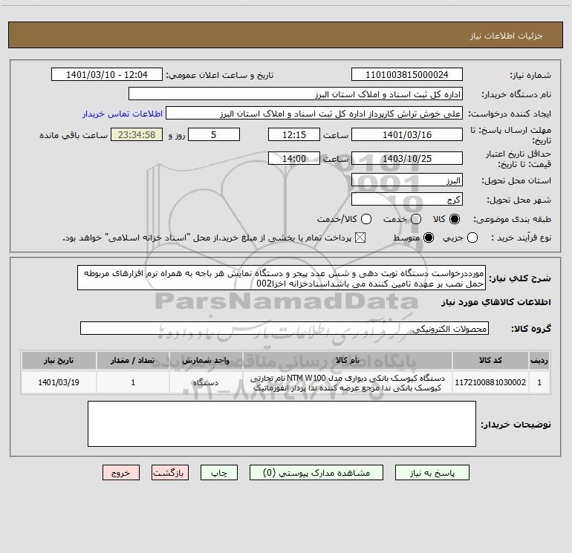Click the buyer organization name field
The width and height of the screenshot is (572, 553).
tap(296, 94)
